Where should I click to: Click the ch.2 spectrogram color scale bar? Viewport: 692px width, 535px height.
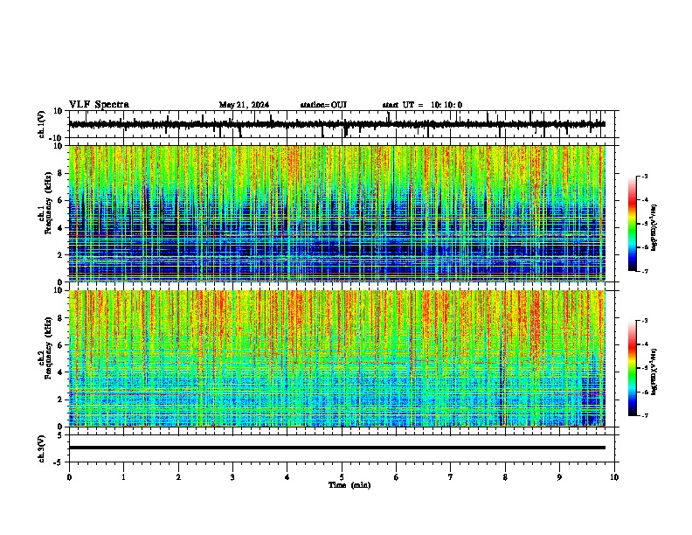point(633,368)
